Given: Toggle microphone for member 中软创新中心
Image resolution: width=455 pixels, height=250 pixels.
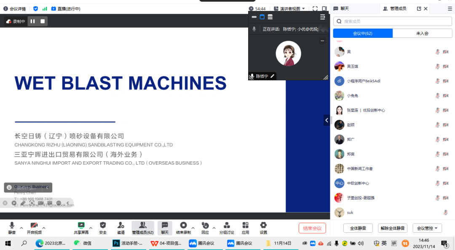Looking at the screenshot, I should coord(438,183).
